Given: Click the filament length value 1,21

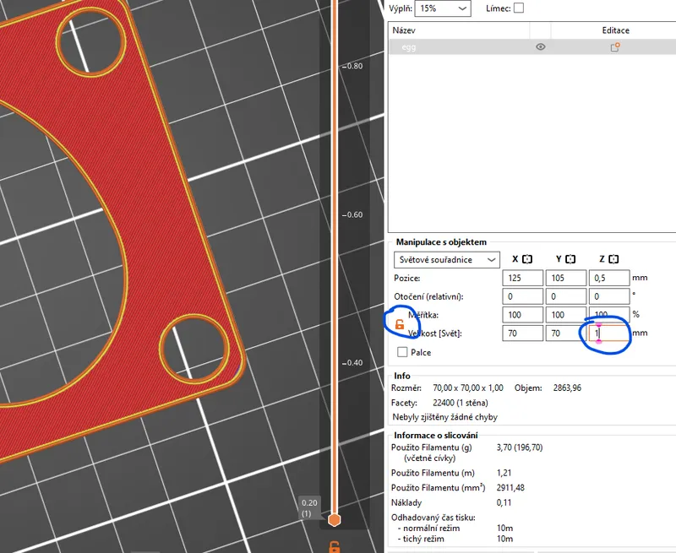Looking at the screenshot, I should point(504,473).
